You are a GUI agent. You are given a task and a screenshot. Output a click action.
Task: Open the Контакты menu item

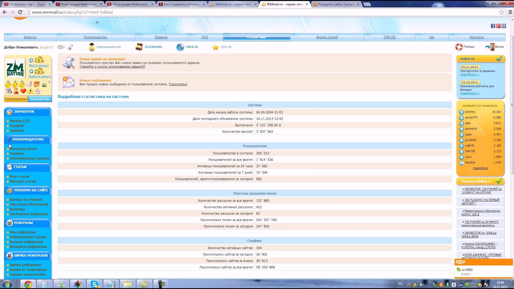click(x=477, y=37)
